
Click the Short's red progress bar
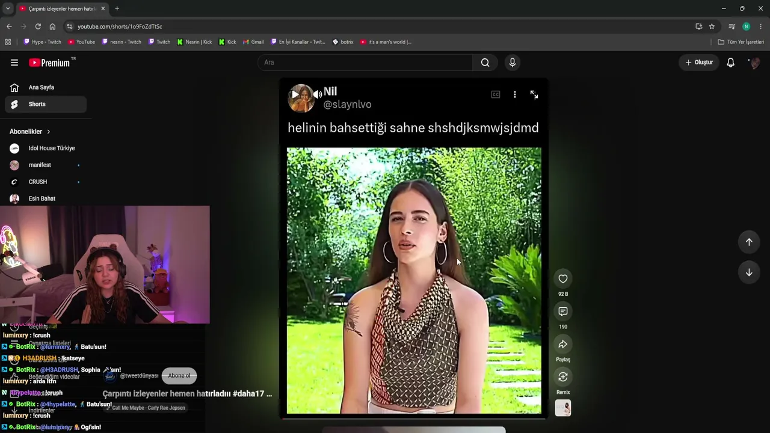point(414,417)
